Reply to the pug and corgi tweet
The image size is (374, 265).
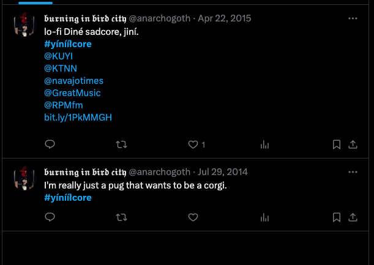pyautogui.click(x=51, y=217)
